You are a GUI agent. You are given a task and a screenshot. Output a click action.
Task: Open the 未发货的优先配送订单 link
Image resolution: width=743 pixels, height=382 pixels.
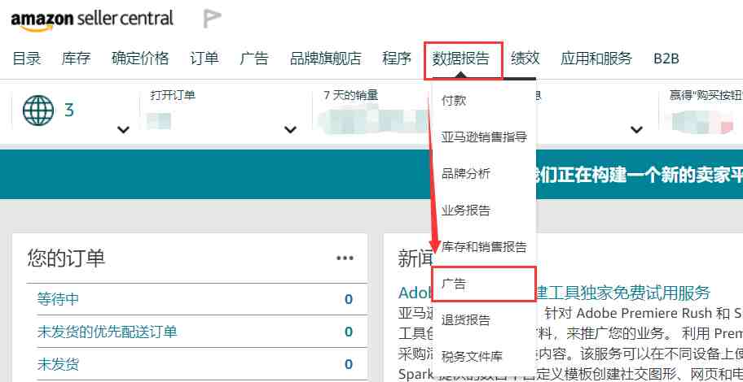107,332
